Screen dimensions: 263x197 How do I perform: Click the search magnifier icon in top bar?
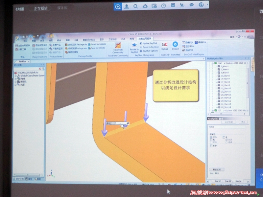pyautogui.click(x=135, y=6)
